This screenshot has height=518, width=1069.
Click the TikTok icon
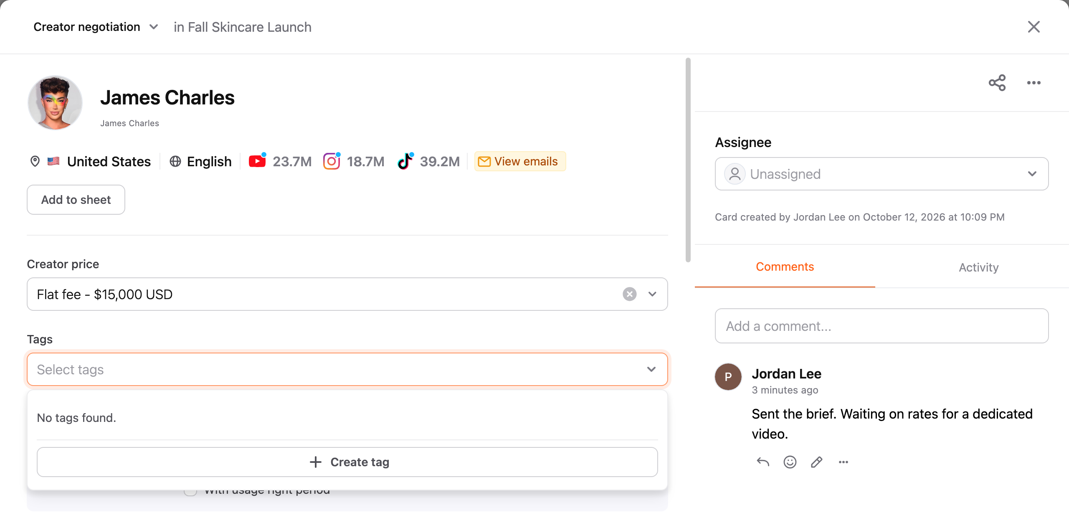tap(405, 161)
